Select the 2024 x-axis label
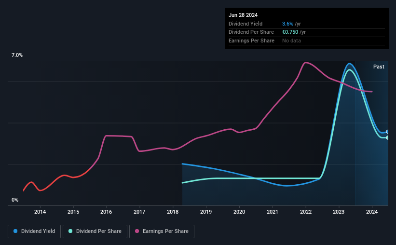The width and height of the screenshot is (396, 245). (x=372, y=212)
